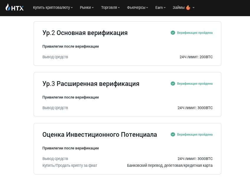The width and height of the screenshot is (250, 180).
Task: Click the 24Ч лимит: 200BTC value
Action: click(x=196, y=57)
